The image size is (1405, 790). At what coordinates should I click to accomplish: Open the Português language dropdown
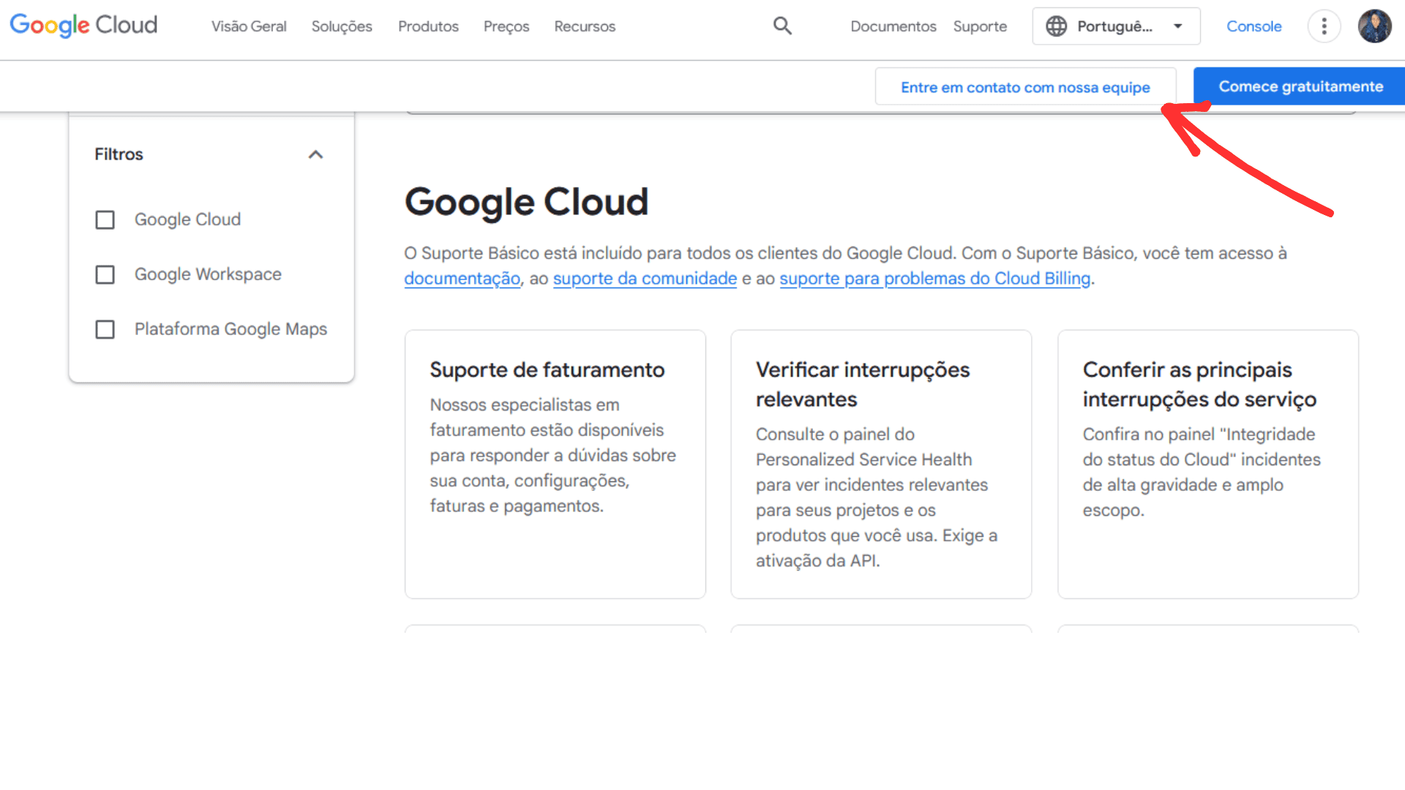1116,26
